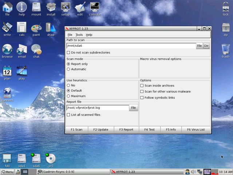Select Automatic scan mode
Screen dimensions: 233x175
[x=68, y=69]
